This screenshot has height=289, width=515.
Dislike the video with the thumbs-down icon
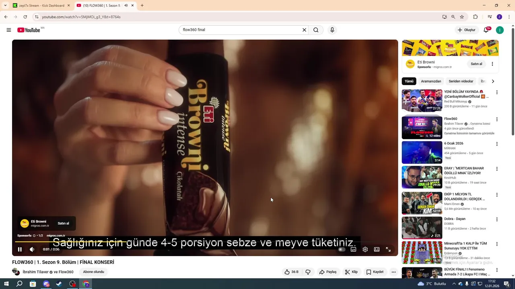[x=308, y=272]
